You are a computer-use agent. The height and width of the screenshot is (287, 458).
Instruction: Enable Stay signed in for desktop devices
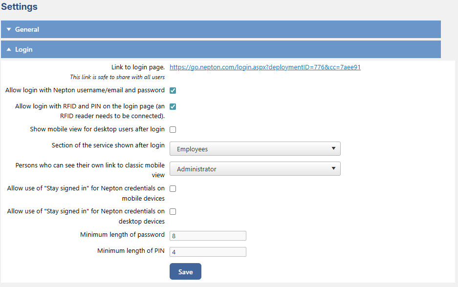pyautogui.click(x=173, y=211)
